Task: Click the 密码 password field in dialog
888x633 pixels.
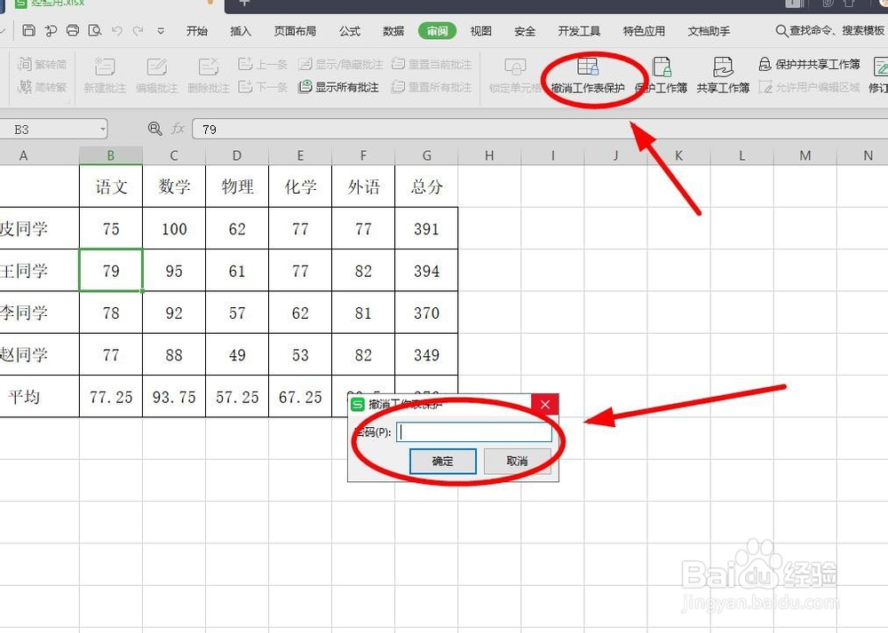Action: point(474,432)
